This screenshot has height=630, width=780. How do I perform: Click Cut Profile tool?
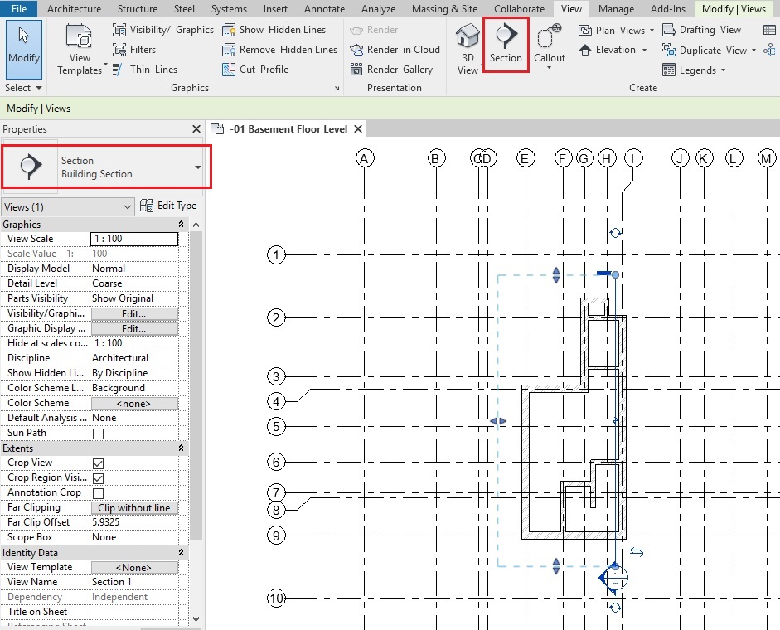[258, 70]
